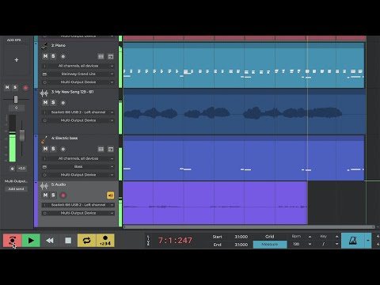
Task: Open Piano track input 'All channels, all devices' dropdown
Action: (x=78, y=66)
